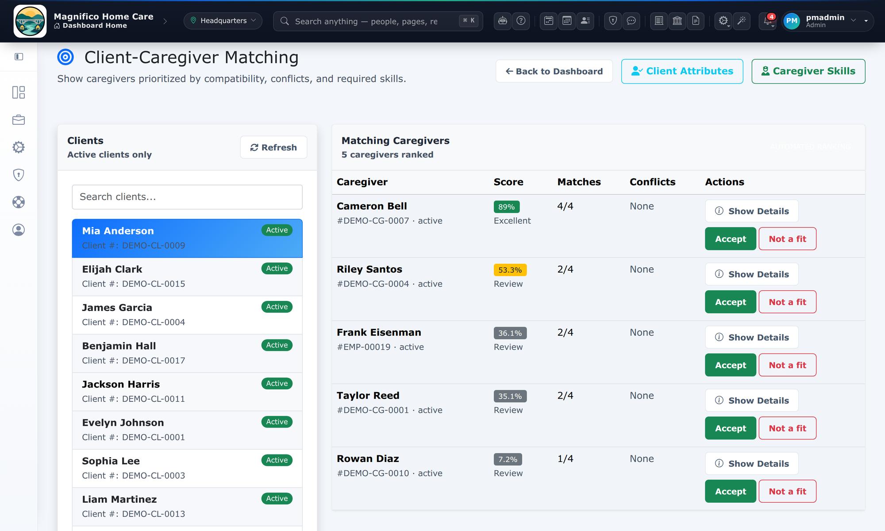Accept Rowan Diaz as caregiver

(730, 491)
